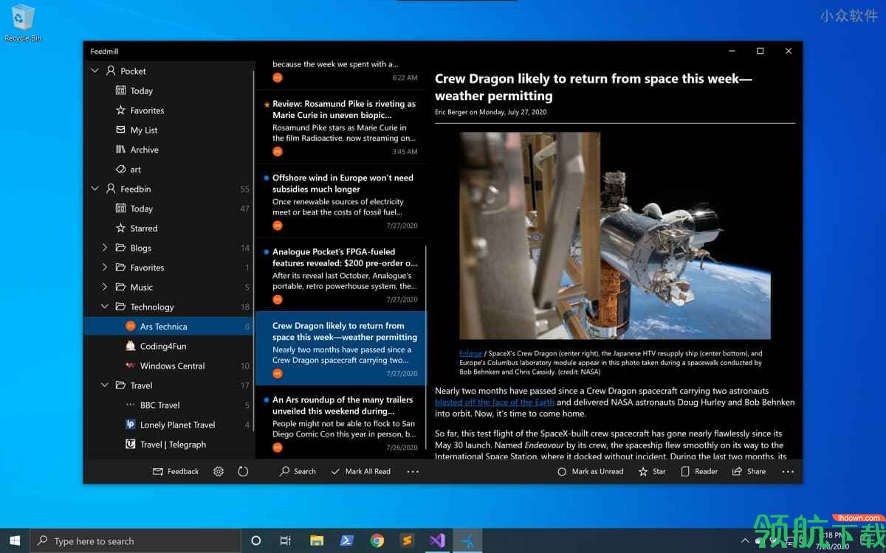Click the Lonely Planet feed icon
Viewport: 886px width, 553px height.
click(131, 425)
